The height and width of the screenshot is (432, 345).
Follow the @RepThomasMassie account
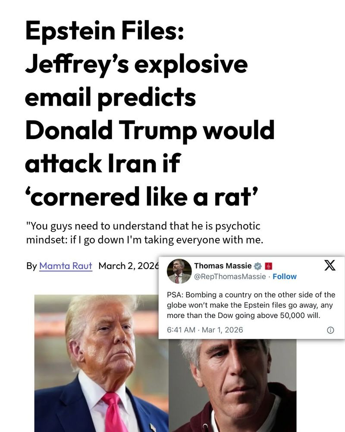pyautogui.click(x=285, y=276)
